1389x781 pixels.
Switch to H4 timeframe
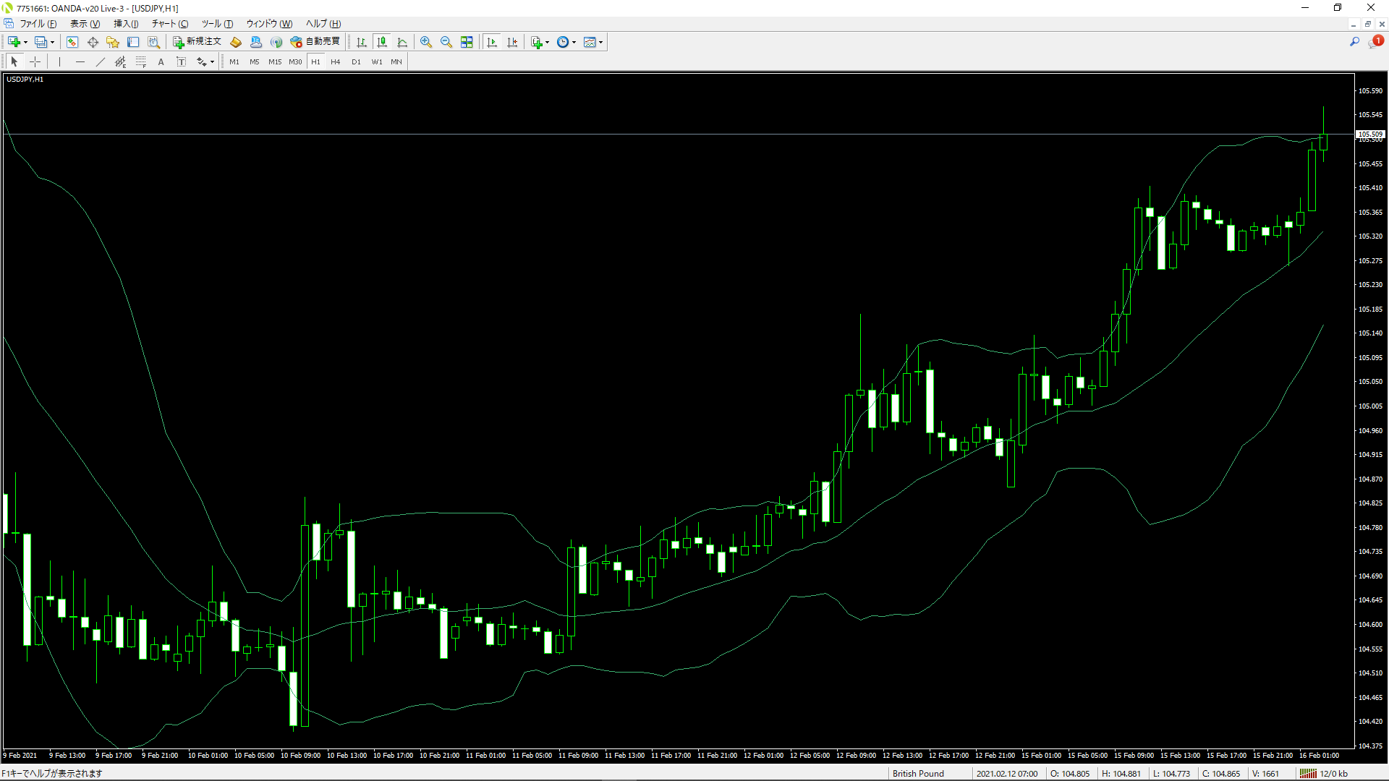(x=336, y=61)
